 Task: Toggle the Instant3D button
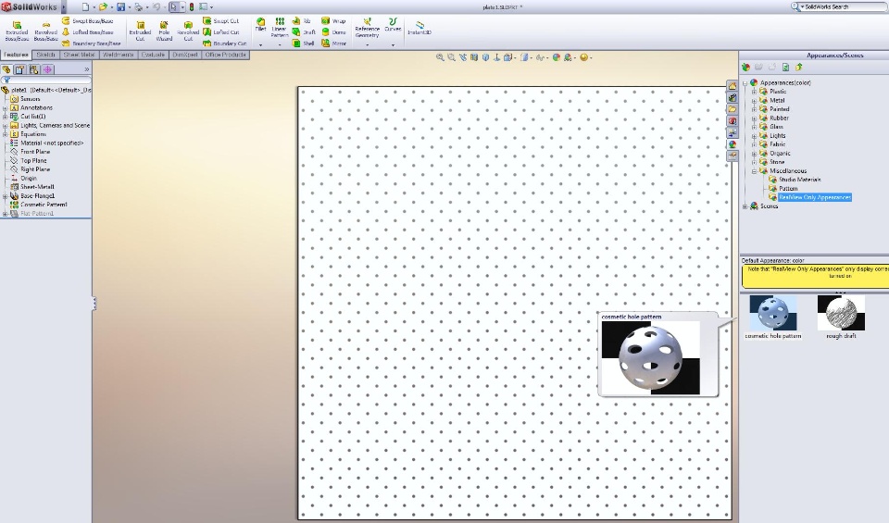click(419, 29)
